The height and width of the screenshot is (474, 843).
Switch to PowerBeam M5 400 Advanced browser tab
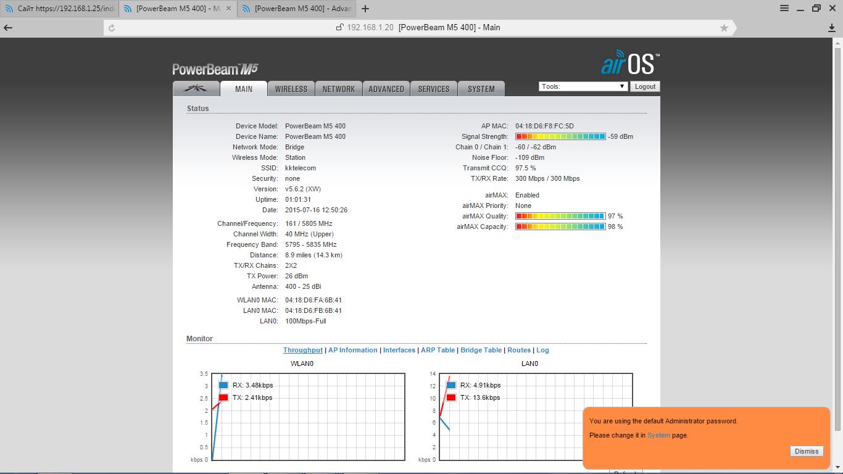coord(297,9)
